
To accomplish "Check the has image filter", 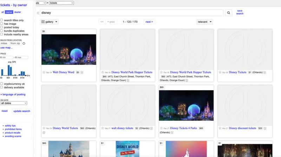I will [x=2, y=23].
